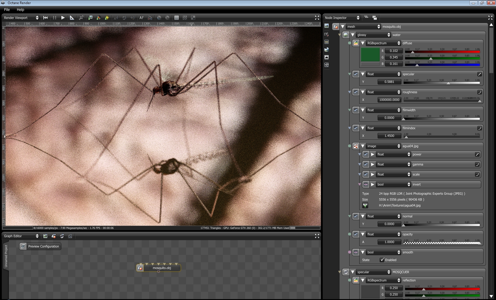Click the horizontal bar icon in inspector sidebar
The height and width of the screenshot is (300, 496).
pos(327,42)
